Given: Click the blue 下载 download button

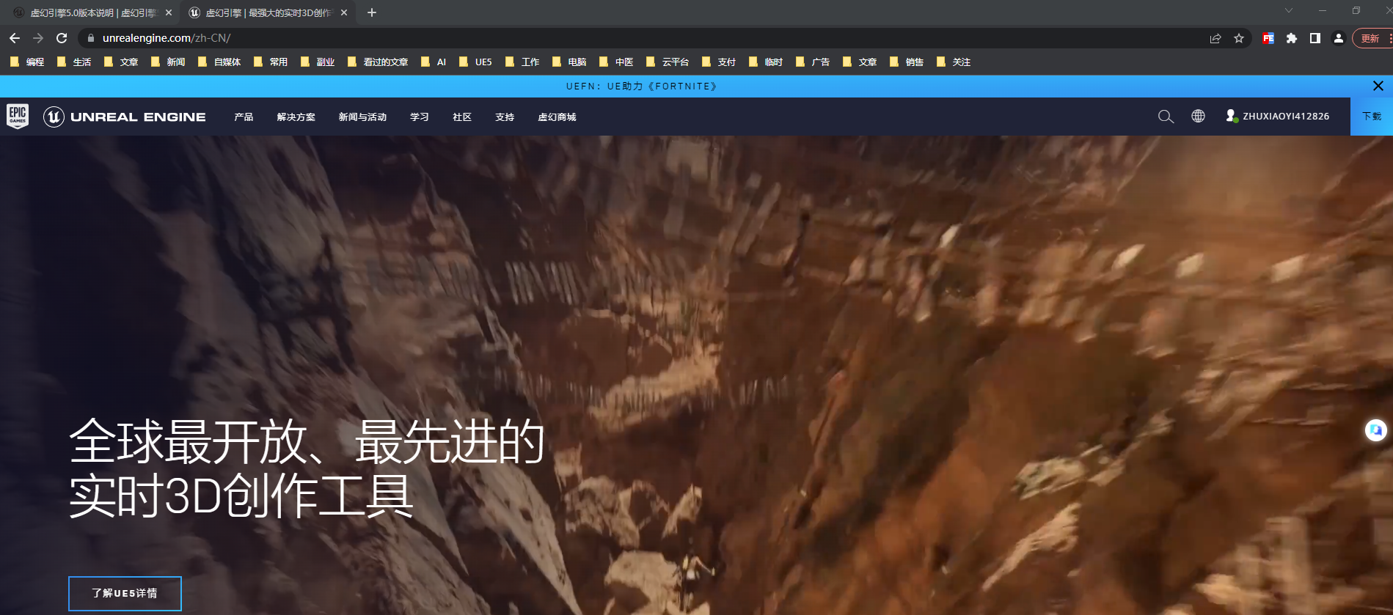Looking at the screenshot, I should pyautogui.click(x=1372, y=117).
